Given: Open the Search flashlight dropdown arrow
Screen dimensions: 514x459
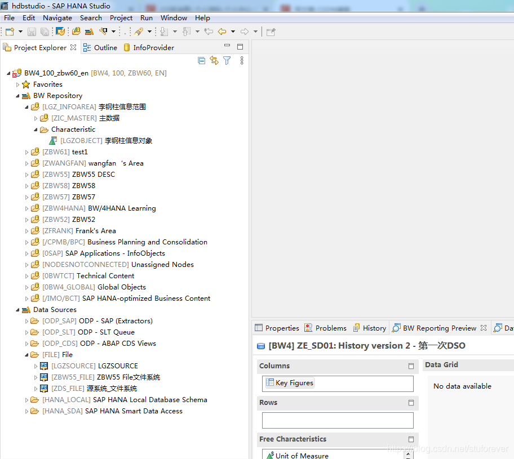Looking at the screenshot, I should click(149, 32).
